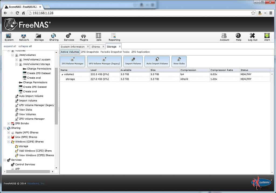Click the sidebar tree horizontal scrollbar
The image size is (276, 193).
click(28, 172)
